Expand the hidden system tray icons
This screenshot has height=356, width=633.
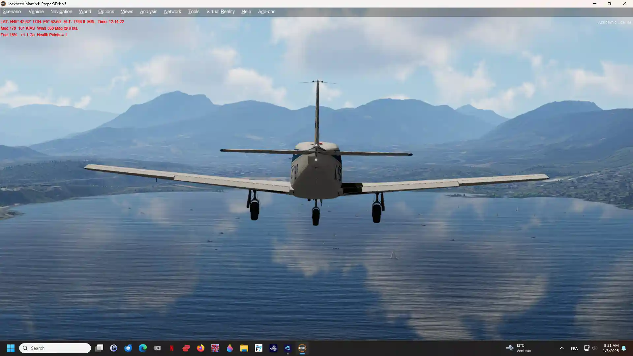562,348
